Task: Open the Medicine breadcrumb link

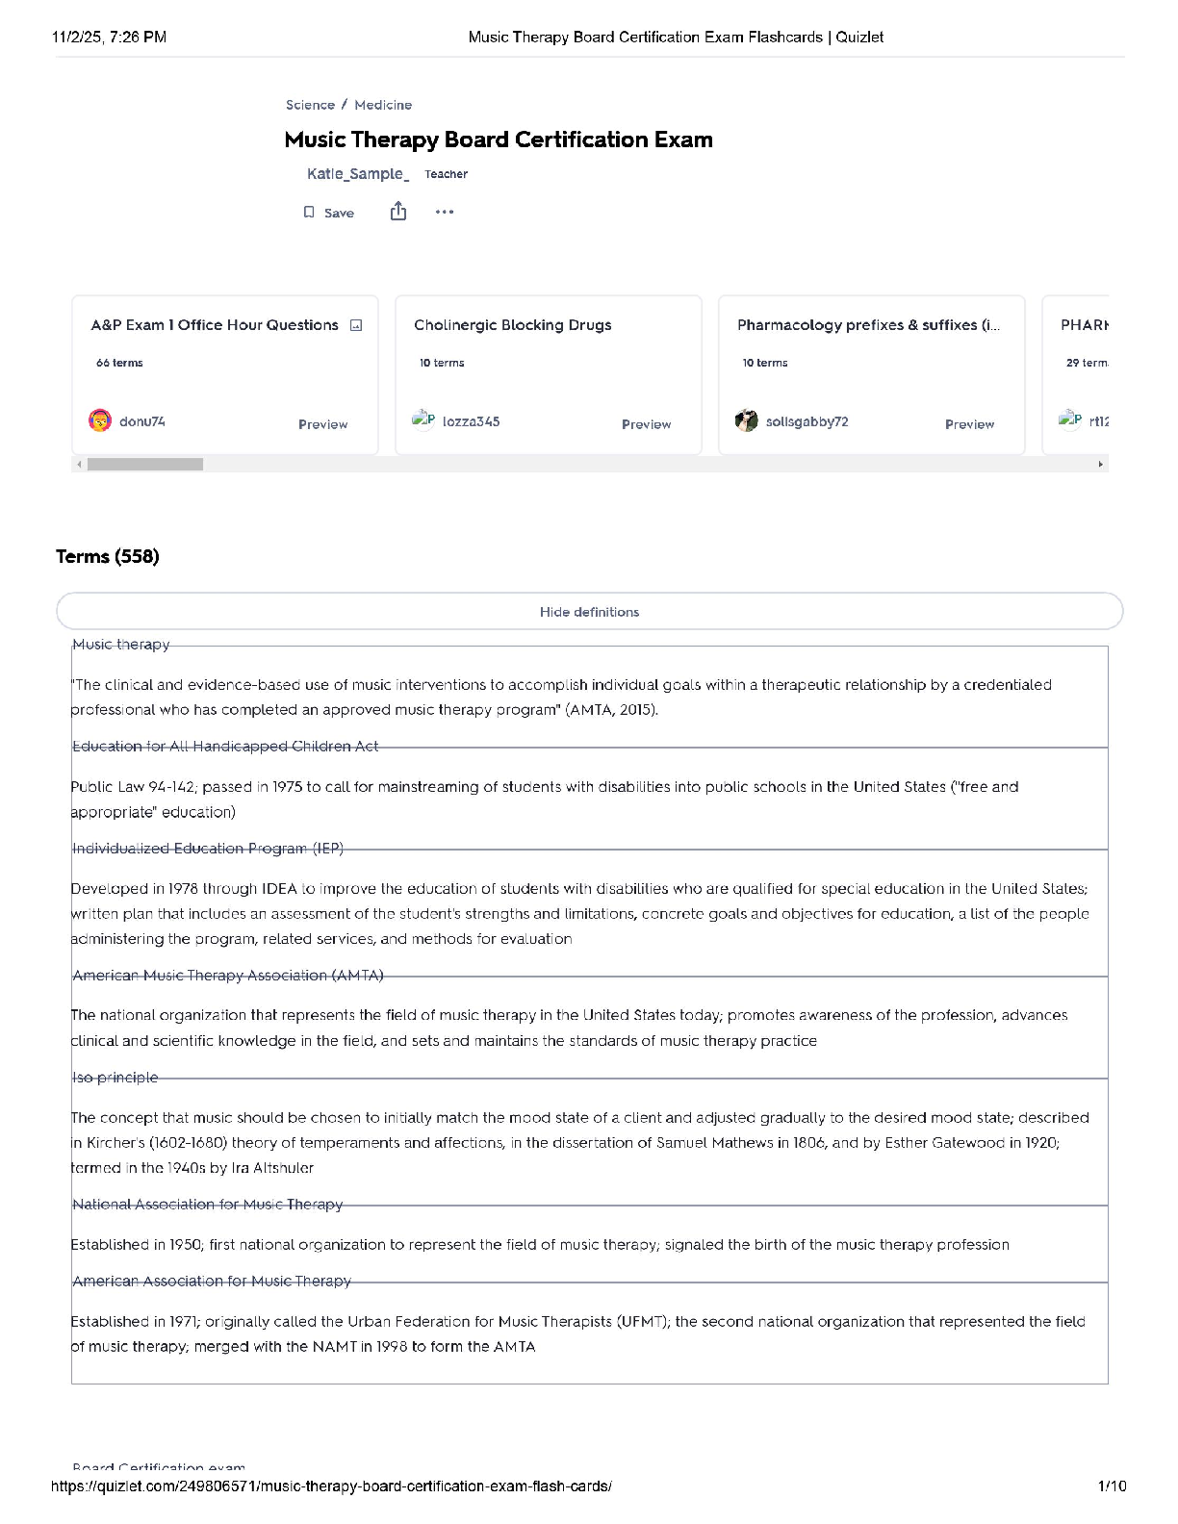Action: point(383,105)
